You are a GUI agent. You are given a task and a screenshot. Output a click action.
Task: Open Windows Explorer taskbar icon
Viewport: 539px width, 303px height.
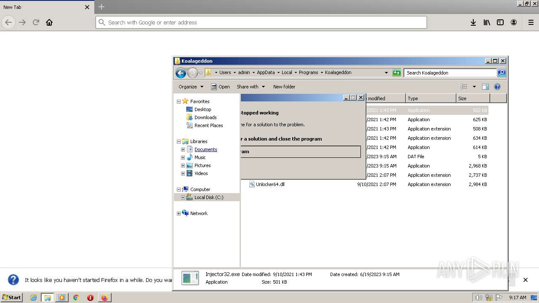click(48, 298)
